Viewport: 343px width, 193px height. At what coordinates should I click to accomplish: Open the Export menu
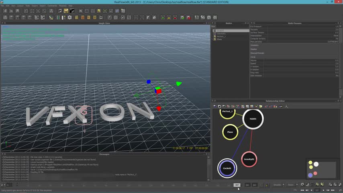click(35, 6)
